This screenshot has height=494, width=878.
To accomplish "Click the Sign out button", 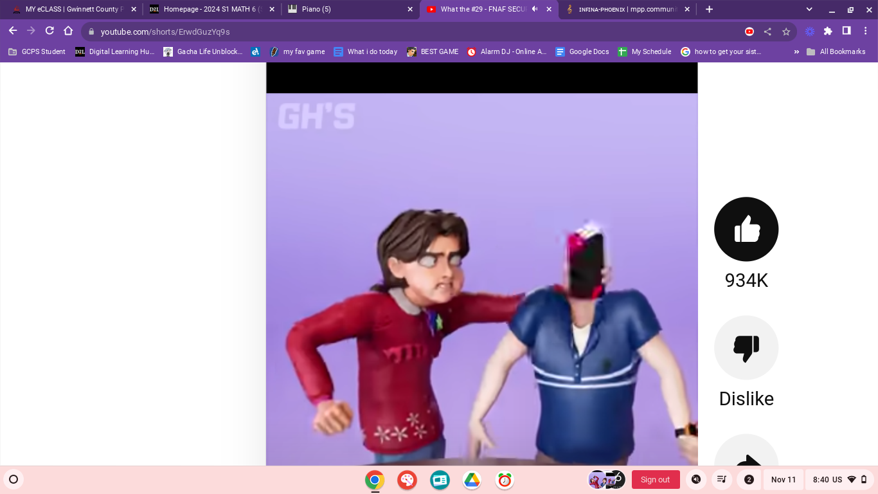I will [x=656, y=479].
